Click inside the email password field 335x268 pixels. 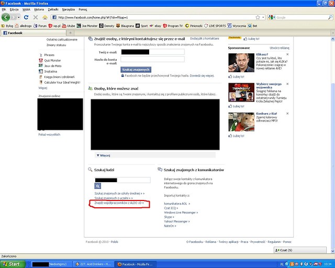[x=152, y=59]
